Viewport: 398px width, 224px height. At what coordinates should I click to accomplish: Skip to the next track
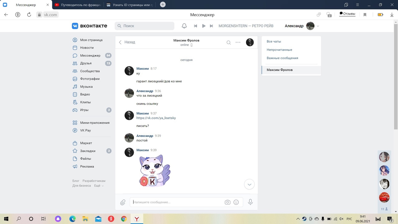[211, 26]
